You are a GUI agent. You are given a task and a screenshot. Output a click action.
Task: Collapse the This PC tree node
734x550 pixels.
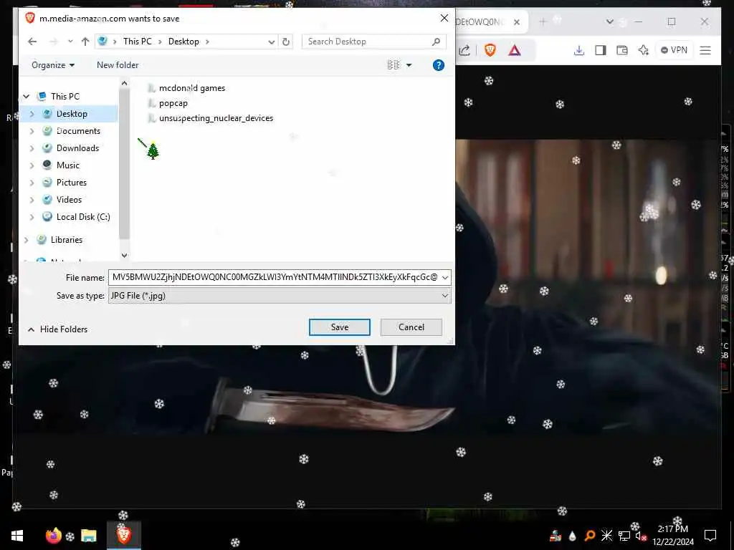coord(27,97)
